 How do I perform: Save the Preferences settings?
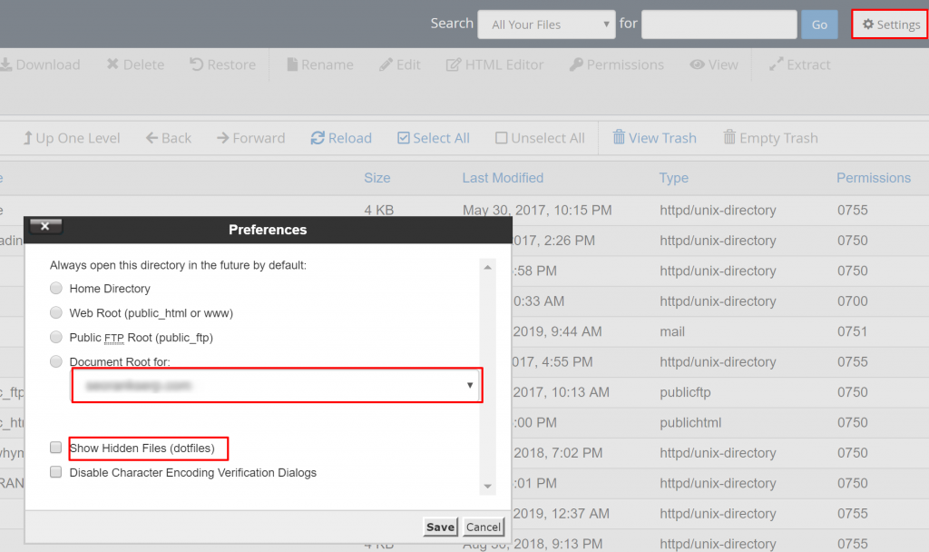tap(440, 527)
